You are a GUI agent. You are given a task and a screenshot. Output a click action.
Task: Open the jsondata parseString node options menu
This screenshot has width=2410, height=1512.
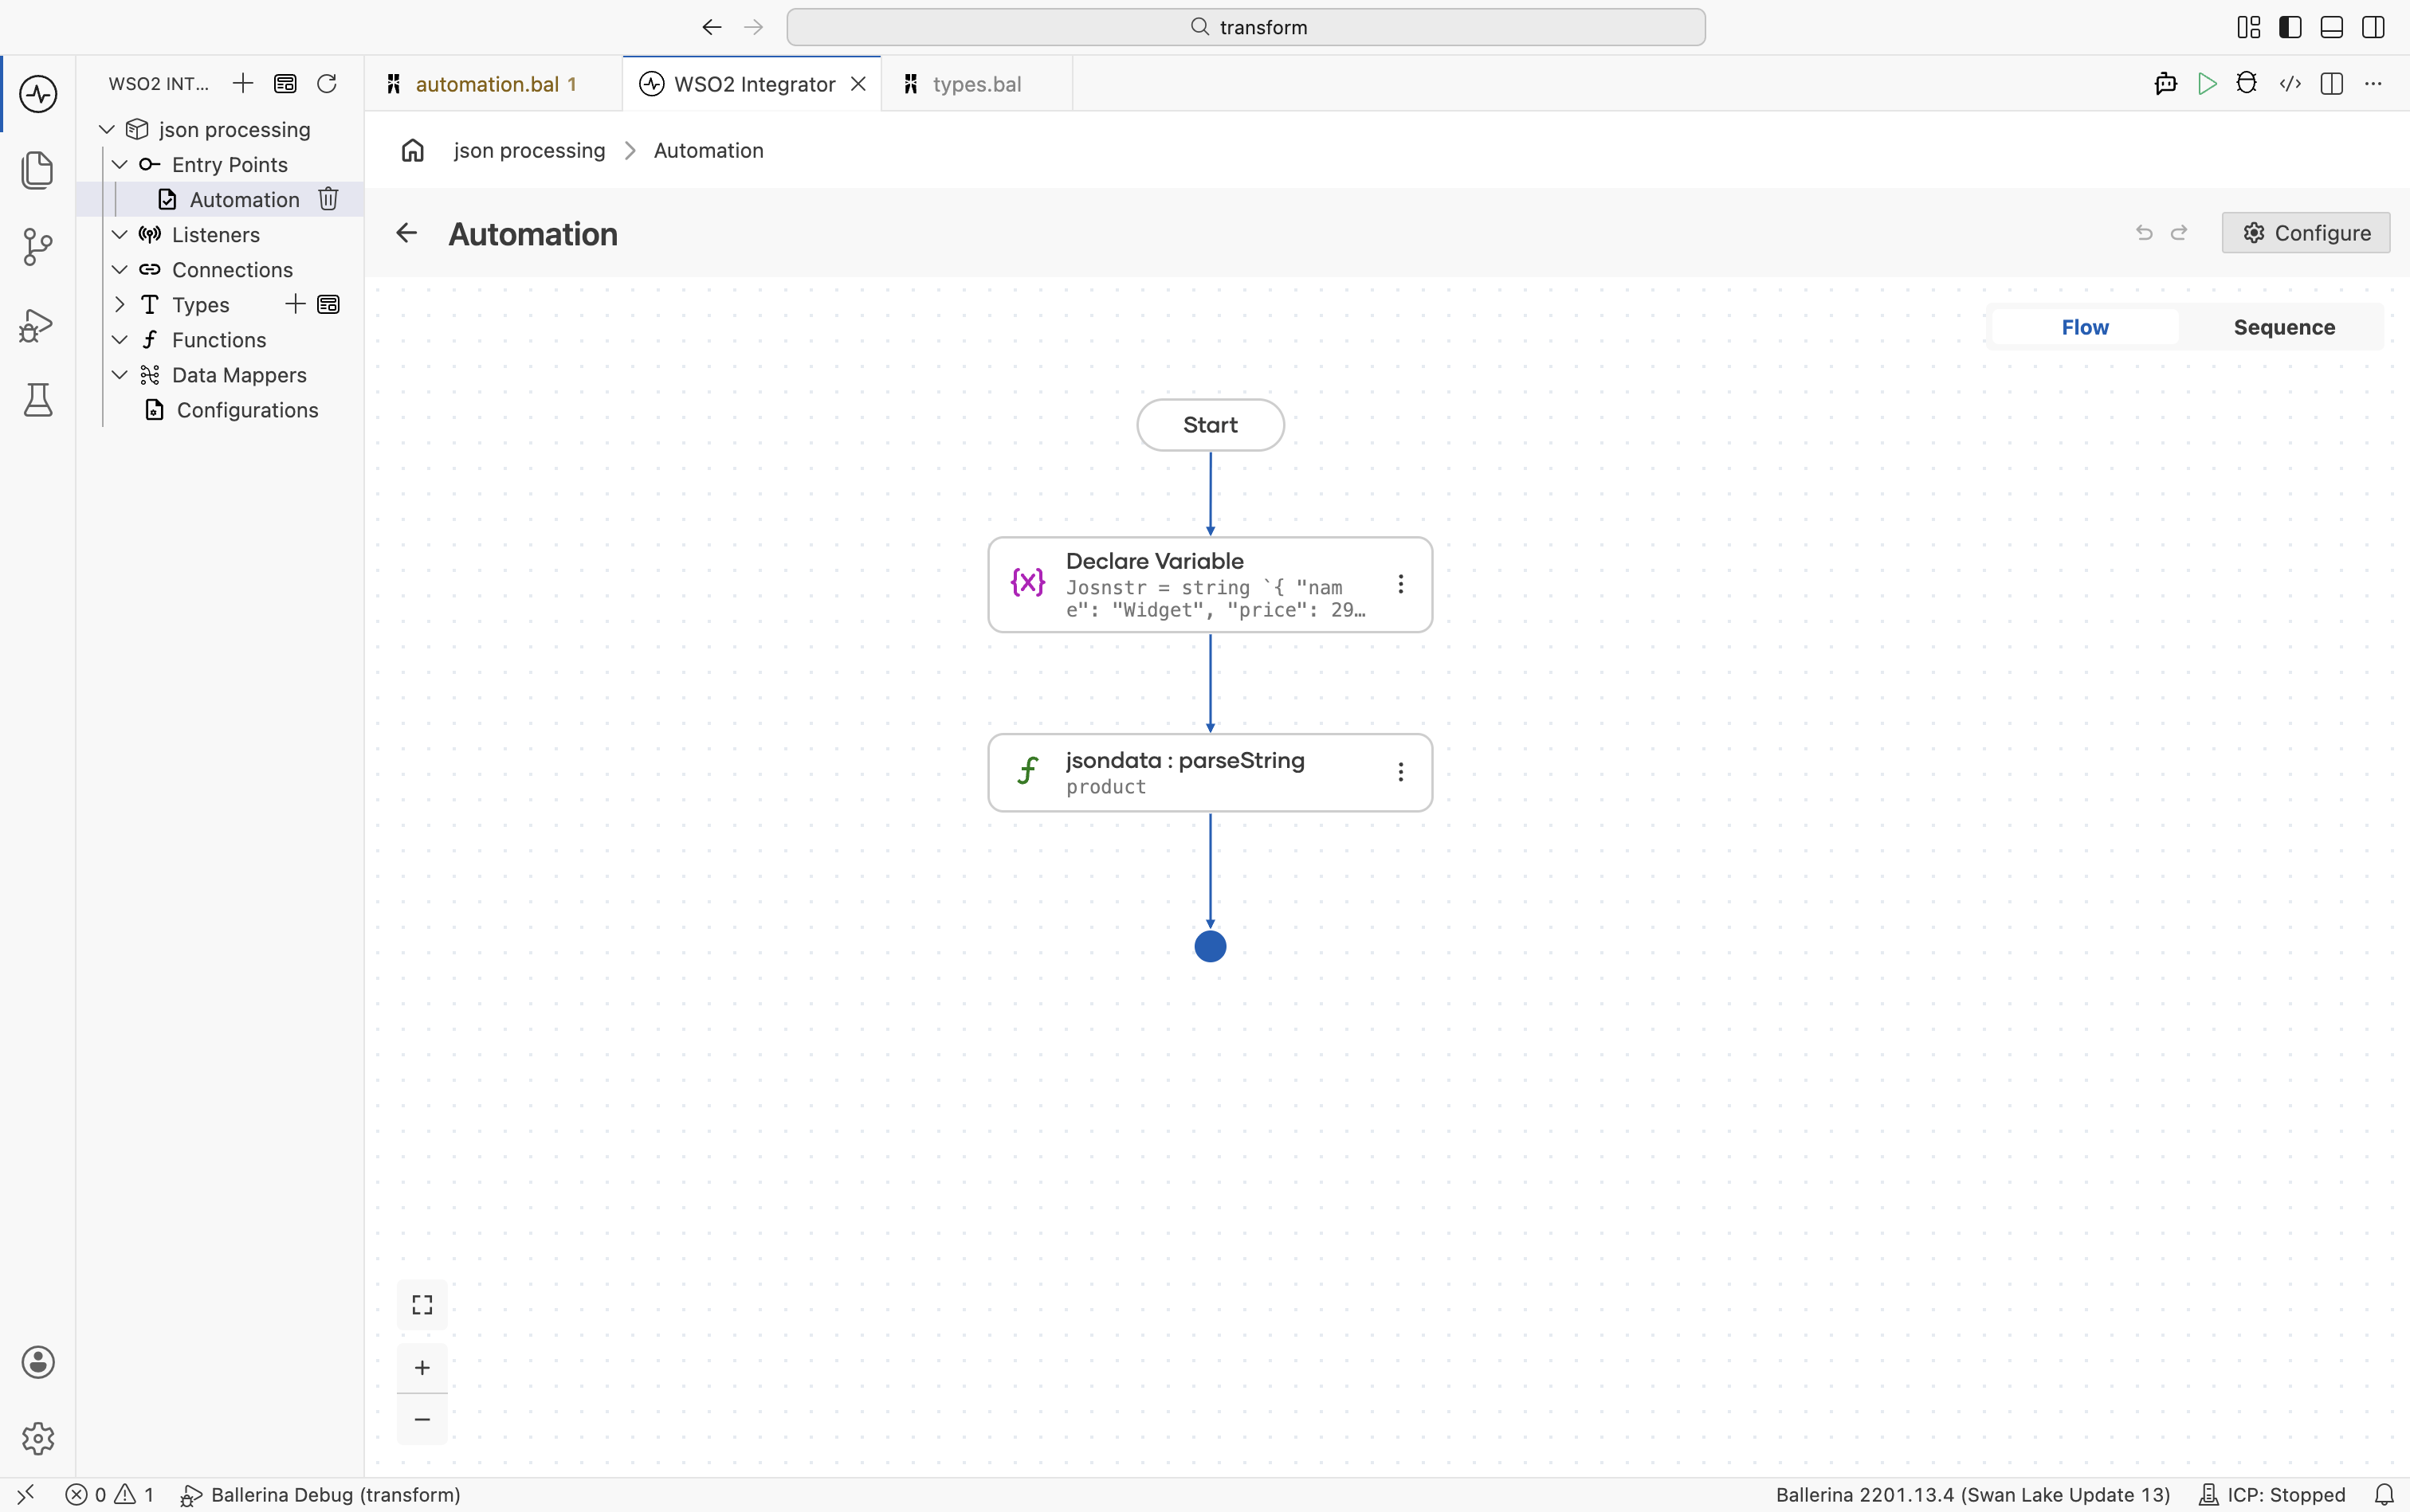[x=1400, y=772]
